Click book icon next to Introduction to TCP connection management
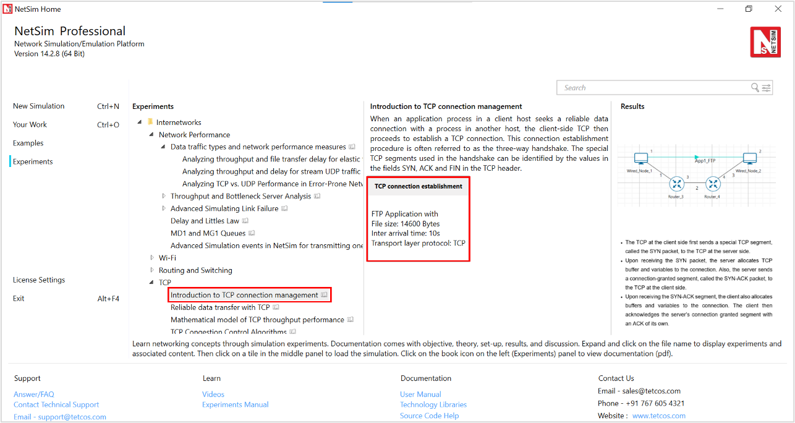The width and height of the screenshot is (795, 423). [x=325, y=295]
